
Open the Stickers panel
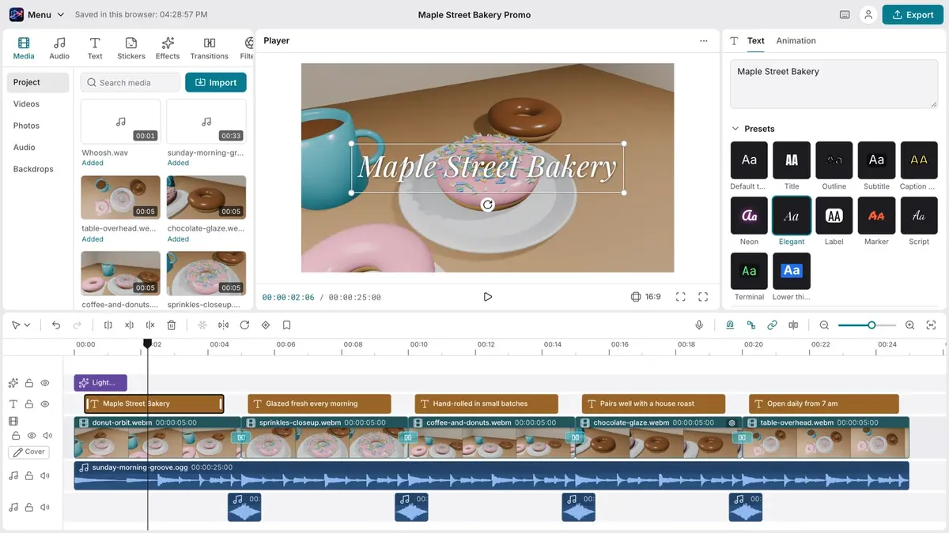pos(131,47)
